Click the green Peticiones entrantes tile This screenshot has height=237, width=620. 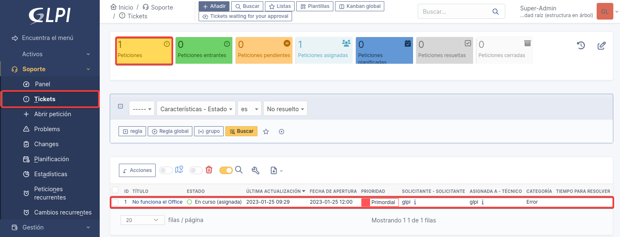coord(204,50)
